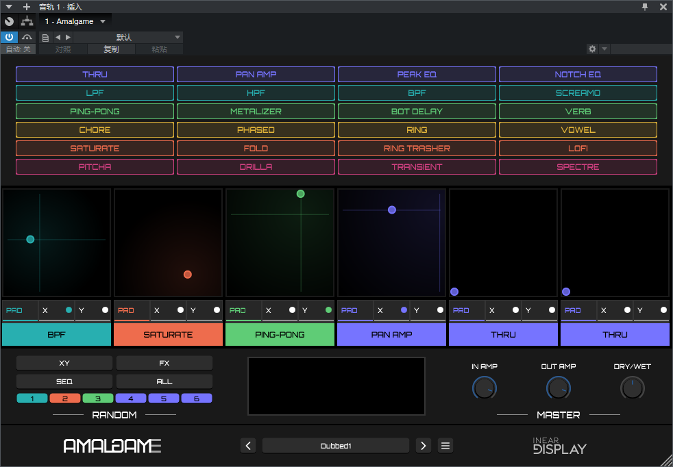Select PAD tab of SATURATE slot

(x=132, y=310)
